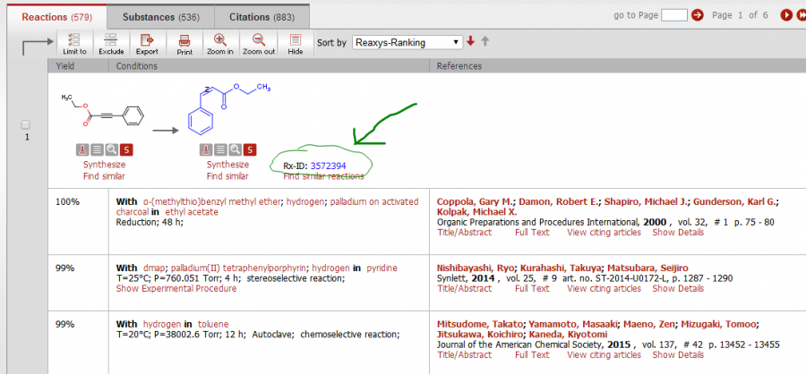Open author Mitsudome, Takato link
This screenshot has height=374, width=806.
click(479, 324)
